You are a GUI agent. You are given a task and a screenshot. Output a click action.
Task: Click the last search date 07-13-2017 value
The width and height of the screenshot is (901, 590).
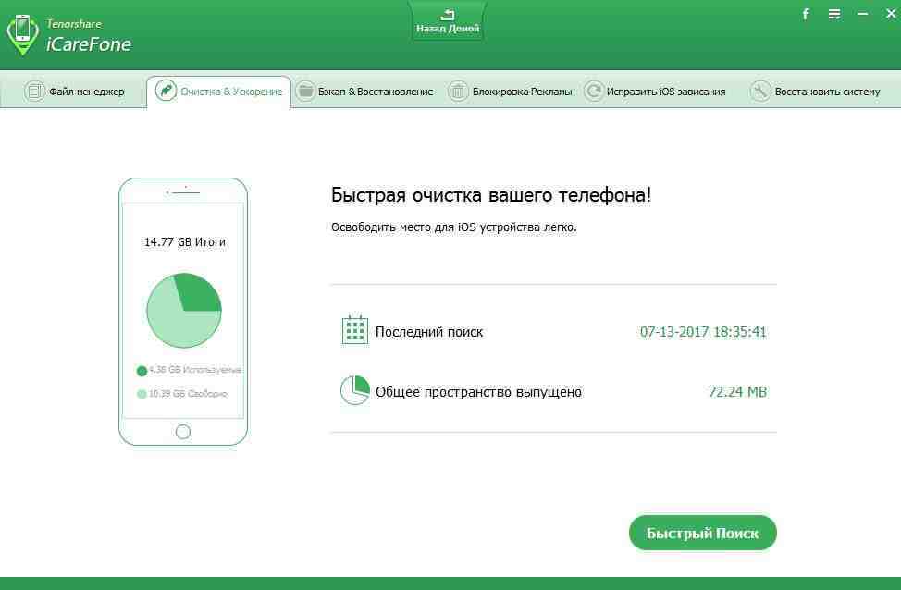(703, 332)
